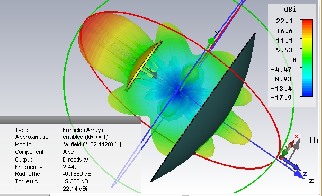Click the Th theta axis label
Image resolution: width=322 pixels, height=196 pixels.
(313, 140)
